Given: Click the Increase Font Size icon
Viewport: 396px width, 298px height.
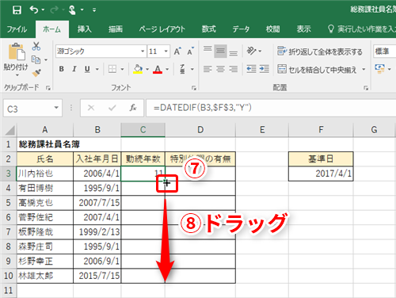Looking at the screenshot, I should pos(177,52).
